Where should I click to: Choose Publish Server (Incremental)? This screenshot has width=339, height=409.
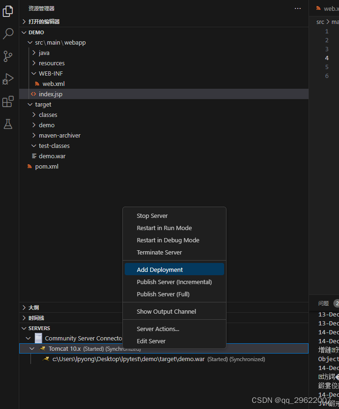coord(174,282)
